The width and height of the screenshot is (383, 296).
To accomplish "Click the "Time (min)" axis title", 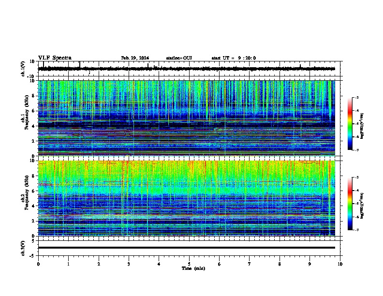I will (x=193, y=268).
